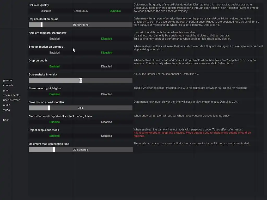
Task: Set Collision quality to Discrete
Action: point(46,11)
